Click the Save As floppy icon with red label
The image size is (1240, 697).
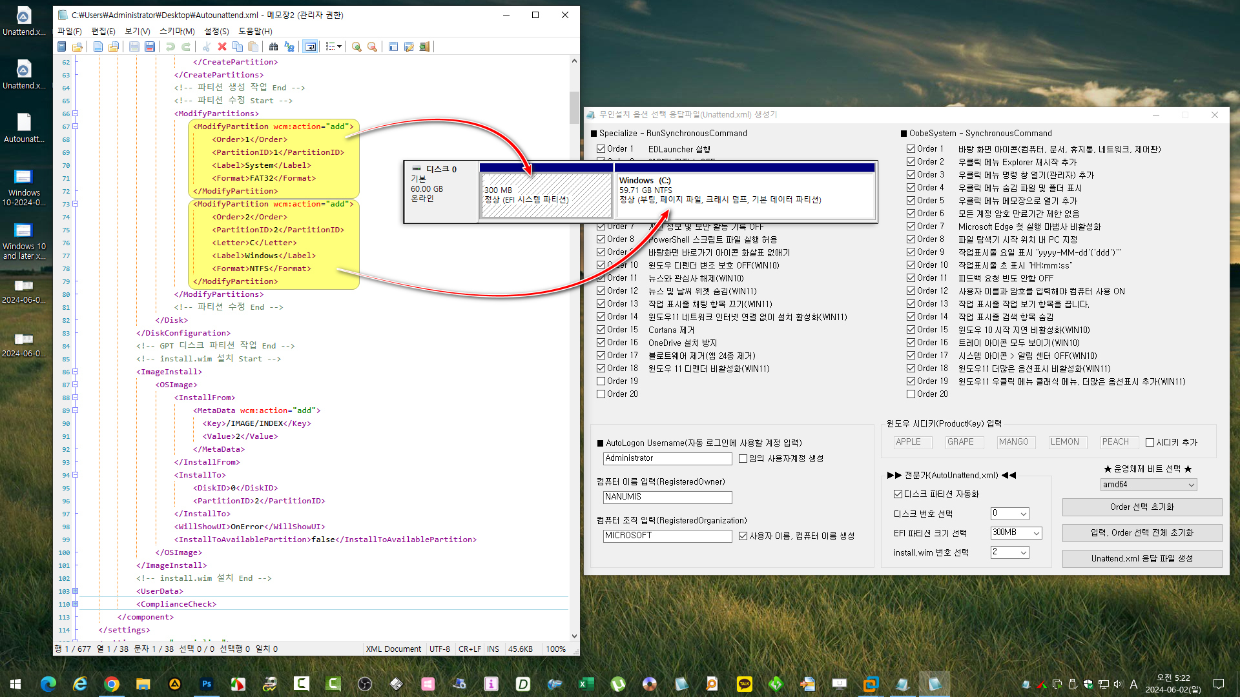(150, 46)
